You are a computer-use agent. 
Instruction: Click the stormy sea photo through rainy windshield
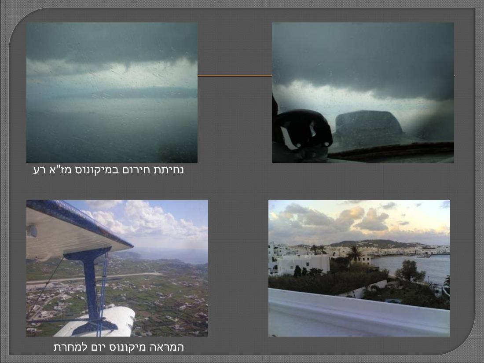click(112, 92)
